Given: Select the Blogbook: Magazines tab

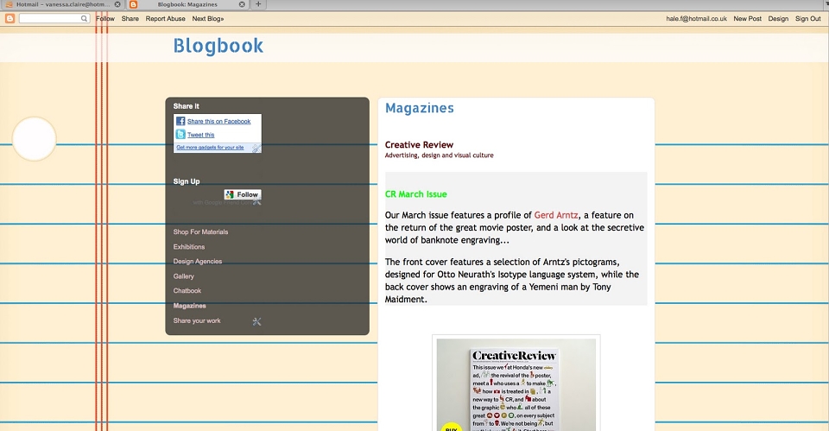Looking at the screenshot, I should (x=187, y=4).
